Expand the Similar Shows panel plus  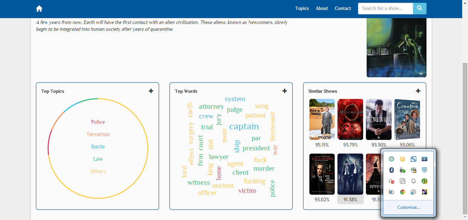point(418,91)
